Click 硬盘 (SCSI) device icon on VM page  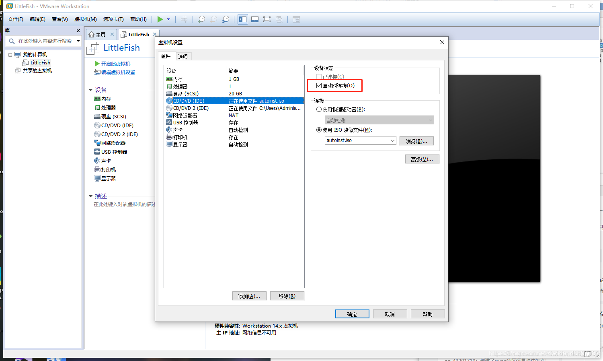click(97, 117)
